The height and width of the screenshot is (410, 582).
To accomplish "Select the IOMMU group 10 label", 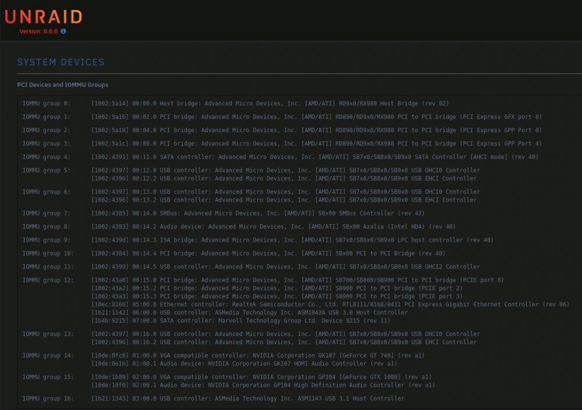I will click(48, 253).
